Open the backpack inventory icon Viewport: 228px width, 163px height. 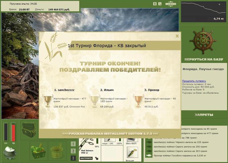29,130
